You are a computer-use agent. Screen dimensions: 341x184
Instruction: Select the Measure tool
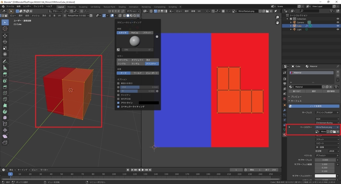coord(5,68)
